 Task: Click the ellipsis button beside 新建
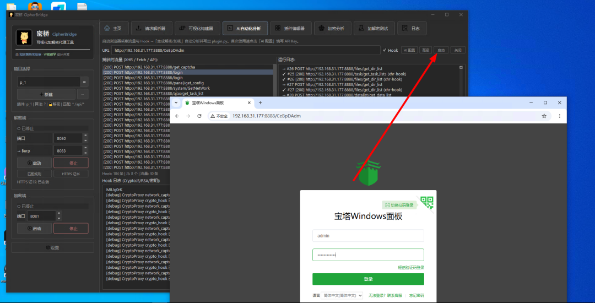coord(83,94)
